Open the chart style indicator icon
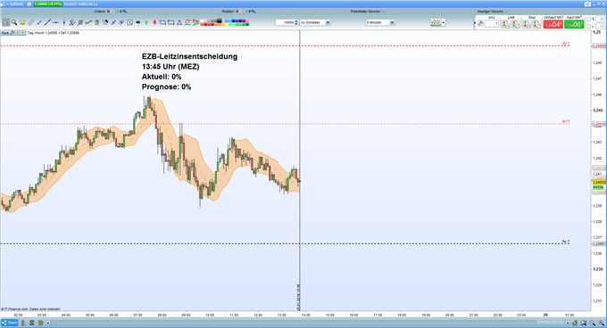The image size is (607, 328). 436,22
